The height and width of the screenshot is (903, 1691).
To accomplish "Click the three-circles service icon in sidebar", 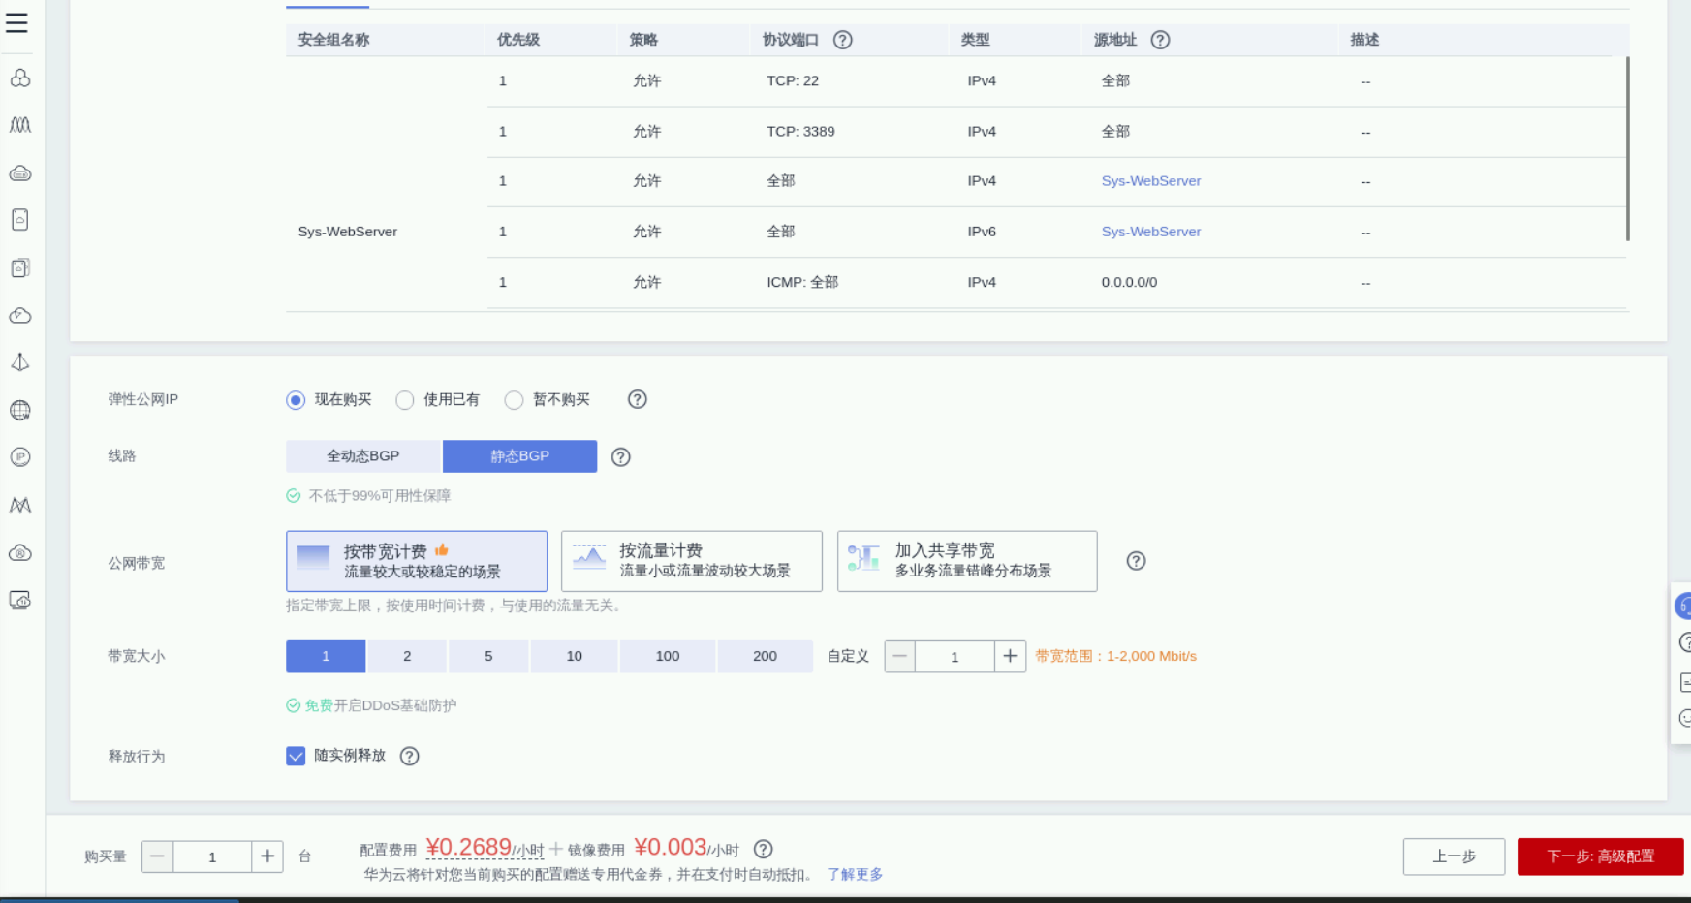I will coord(20,78).
